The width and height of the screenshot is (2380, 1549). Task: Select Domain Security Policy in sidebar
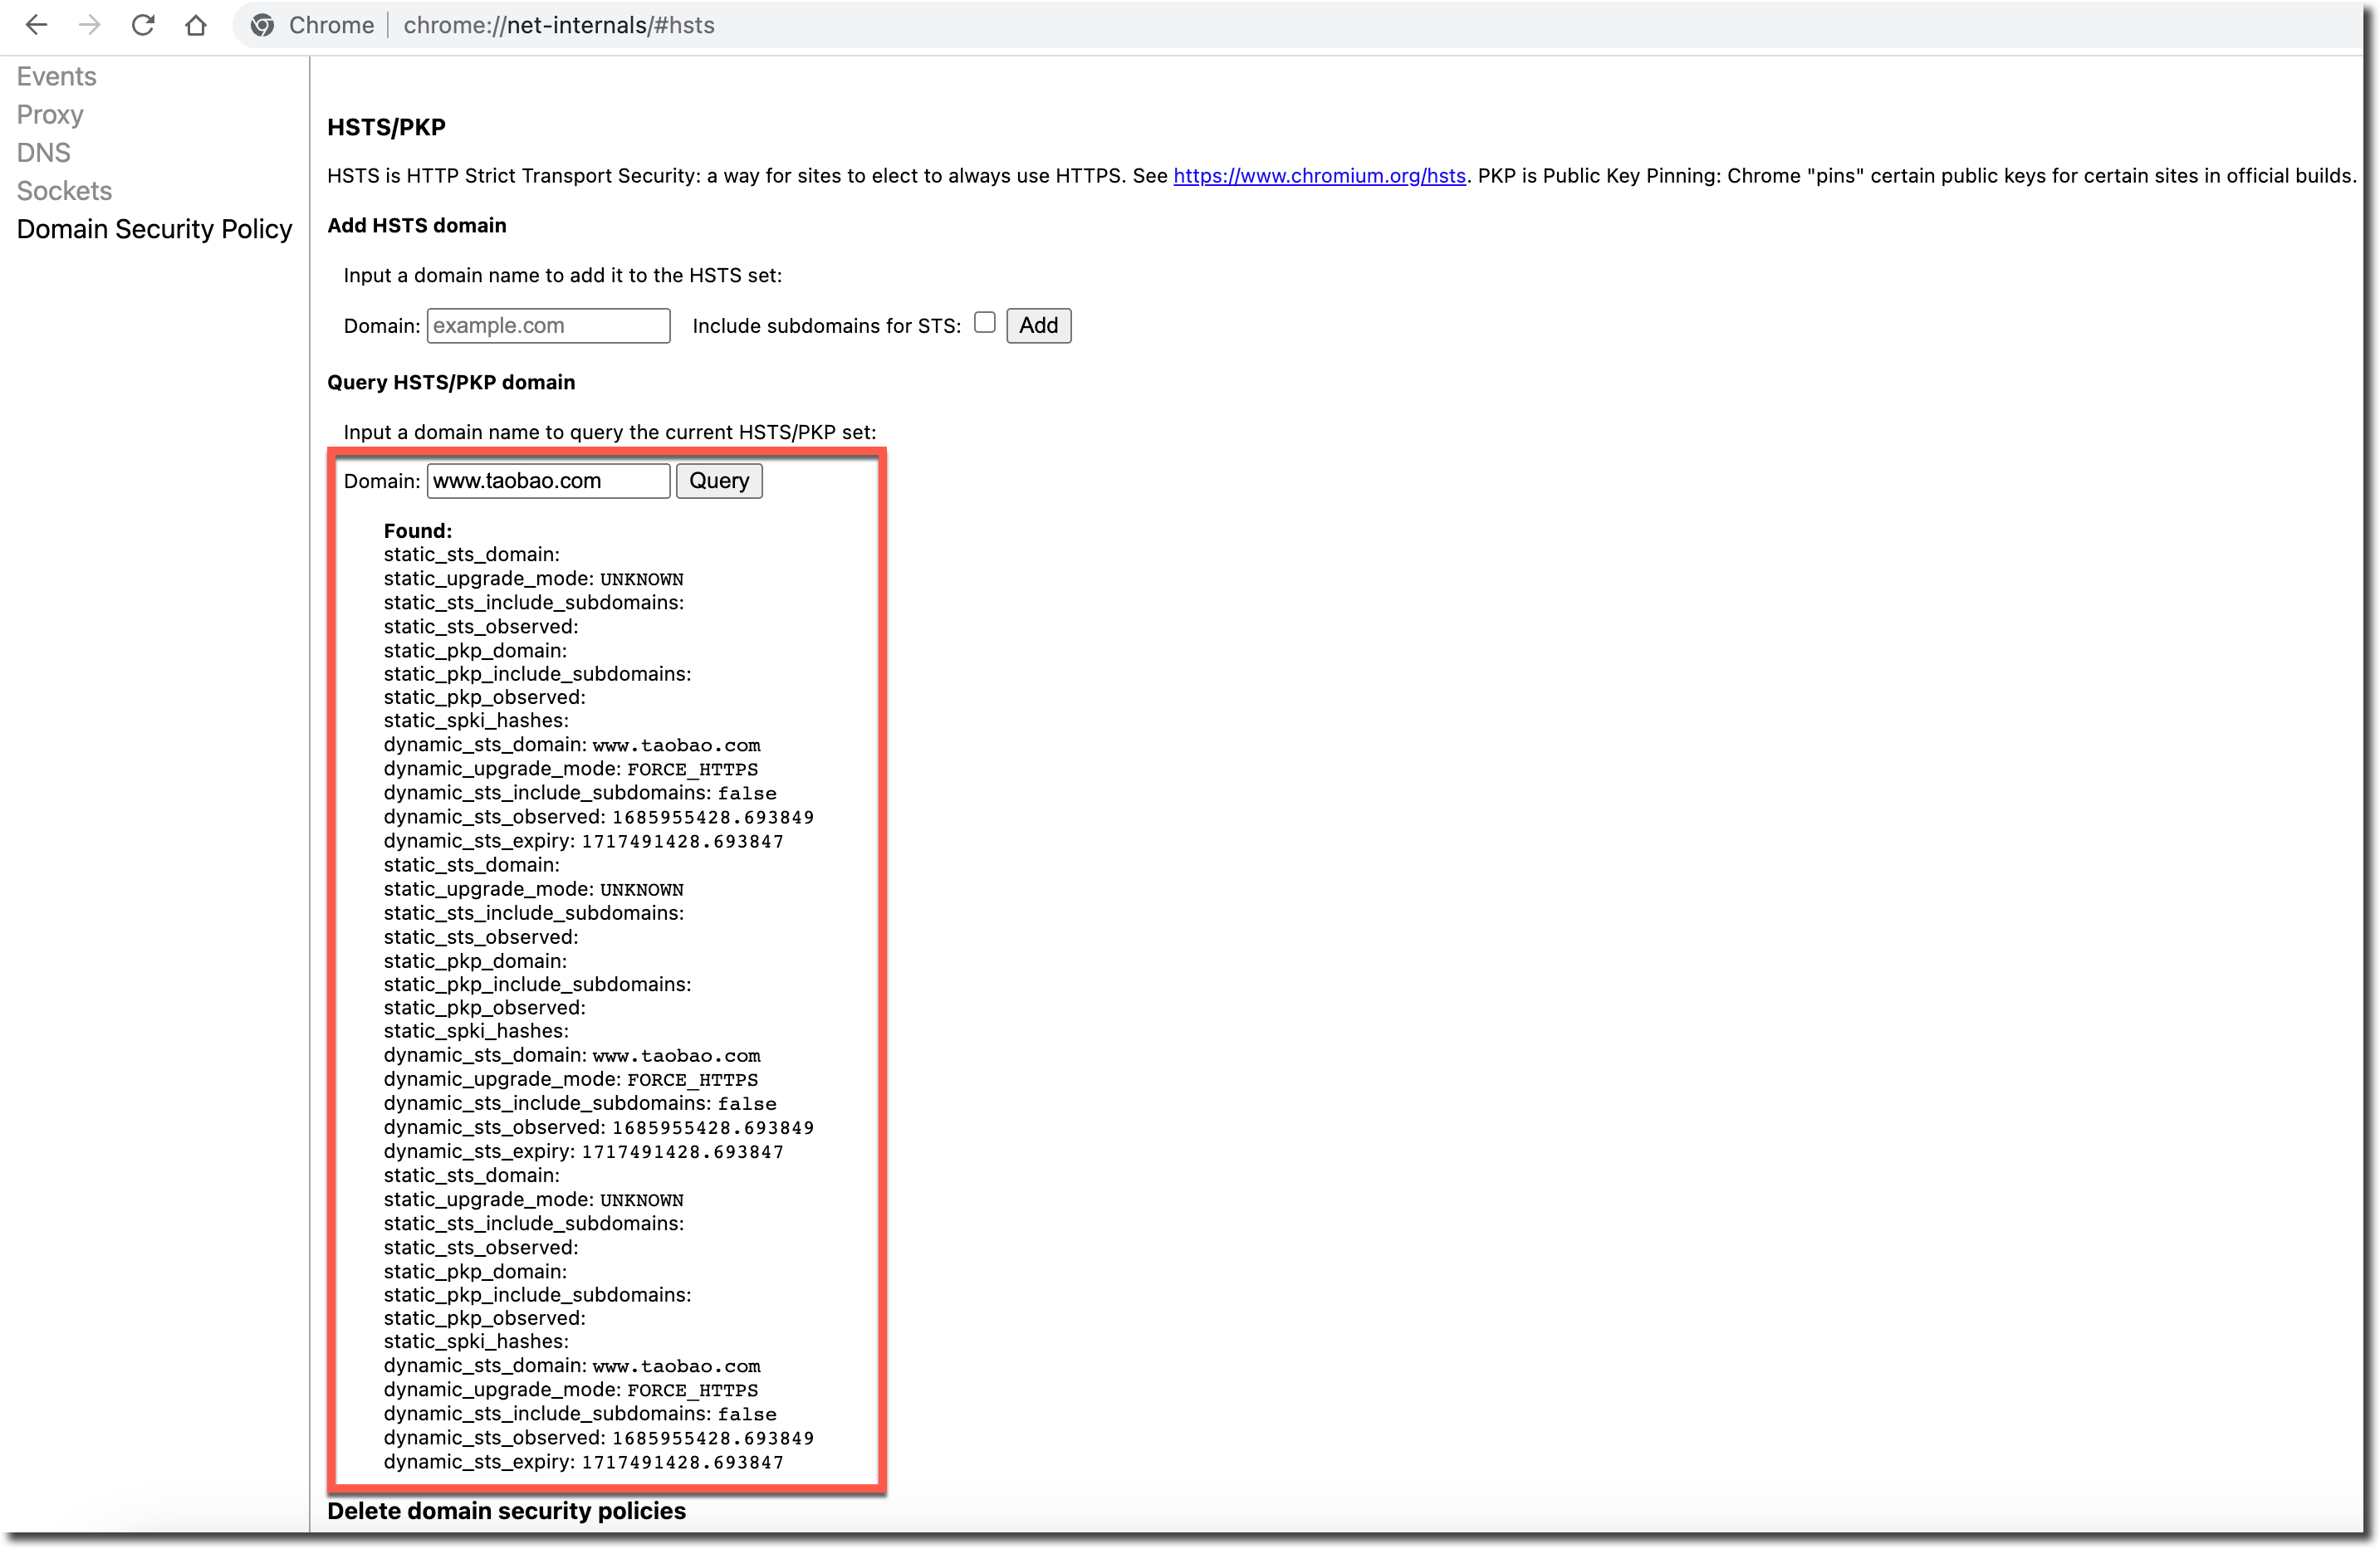point(154,229)
